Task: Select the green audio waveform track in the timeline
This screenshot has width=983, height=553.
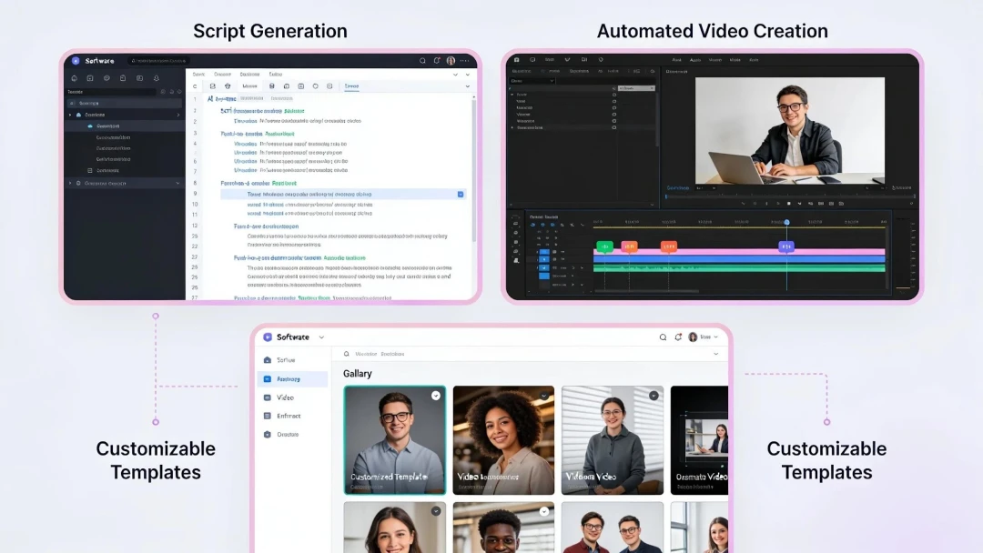Action: 740,267
